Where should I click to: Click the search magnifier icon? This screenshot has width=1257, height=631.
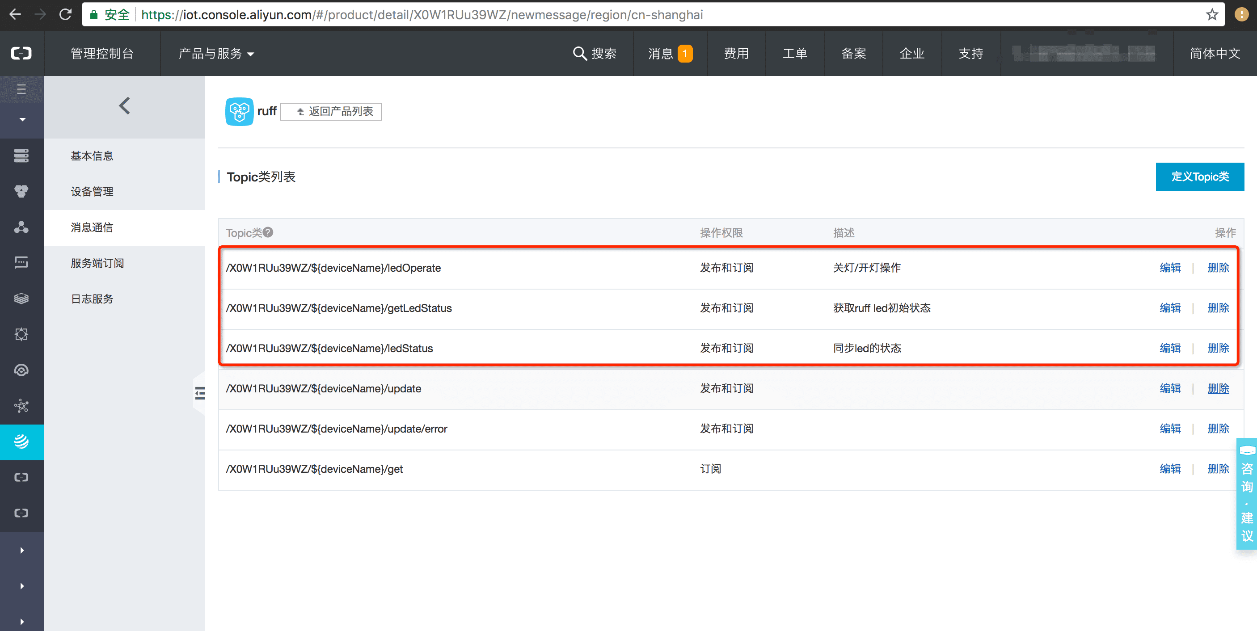[579, 53]
